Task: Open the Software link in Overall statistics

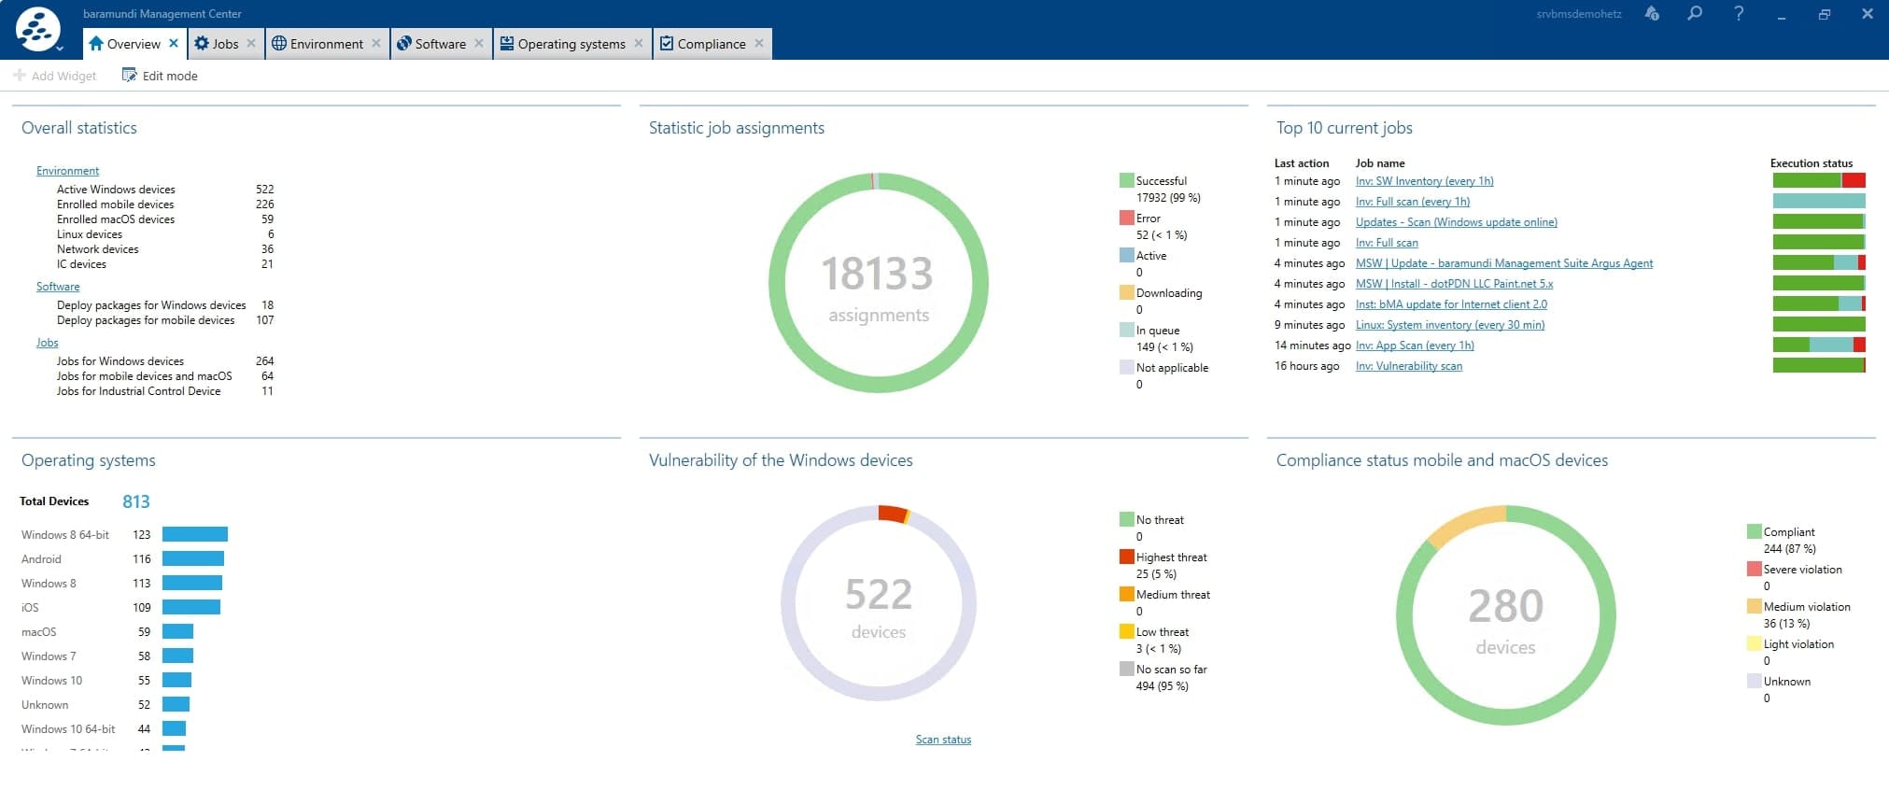Action: click(58, 287)
